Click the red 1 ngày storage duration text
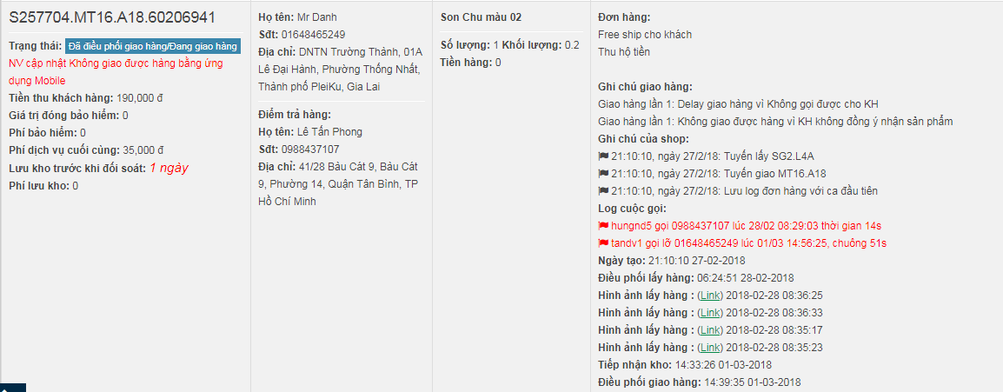 (169, 168)
